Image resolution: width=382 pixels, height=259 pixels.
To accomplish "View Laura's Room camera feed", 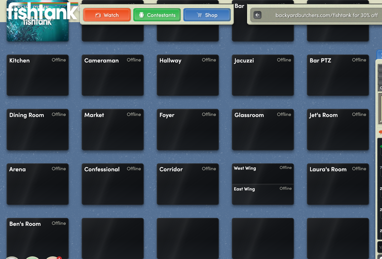I will pos(338,184).
